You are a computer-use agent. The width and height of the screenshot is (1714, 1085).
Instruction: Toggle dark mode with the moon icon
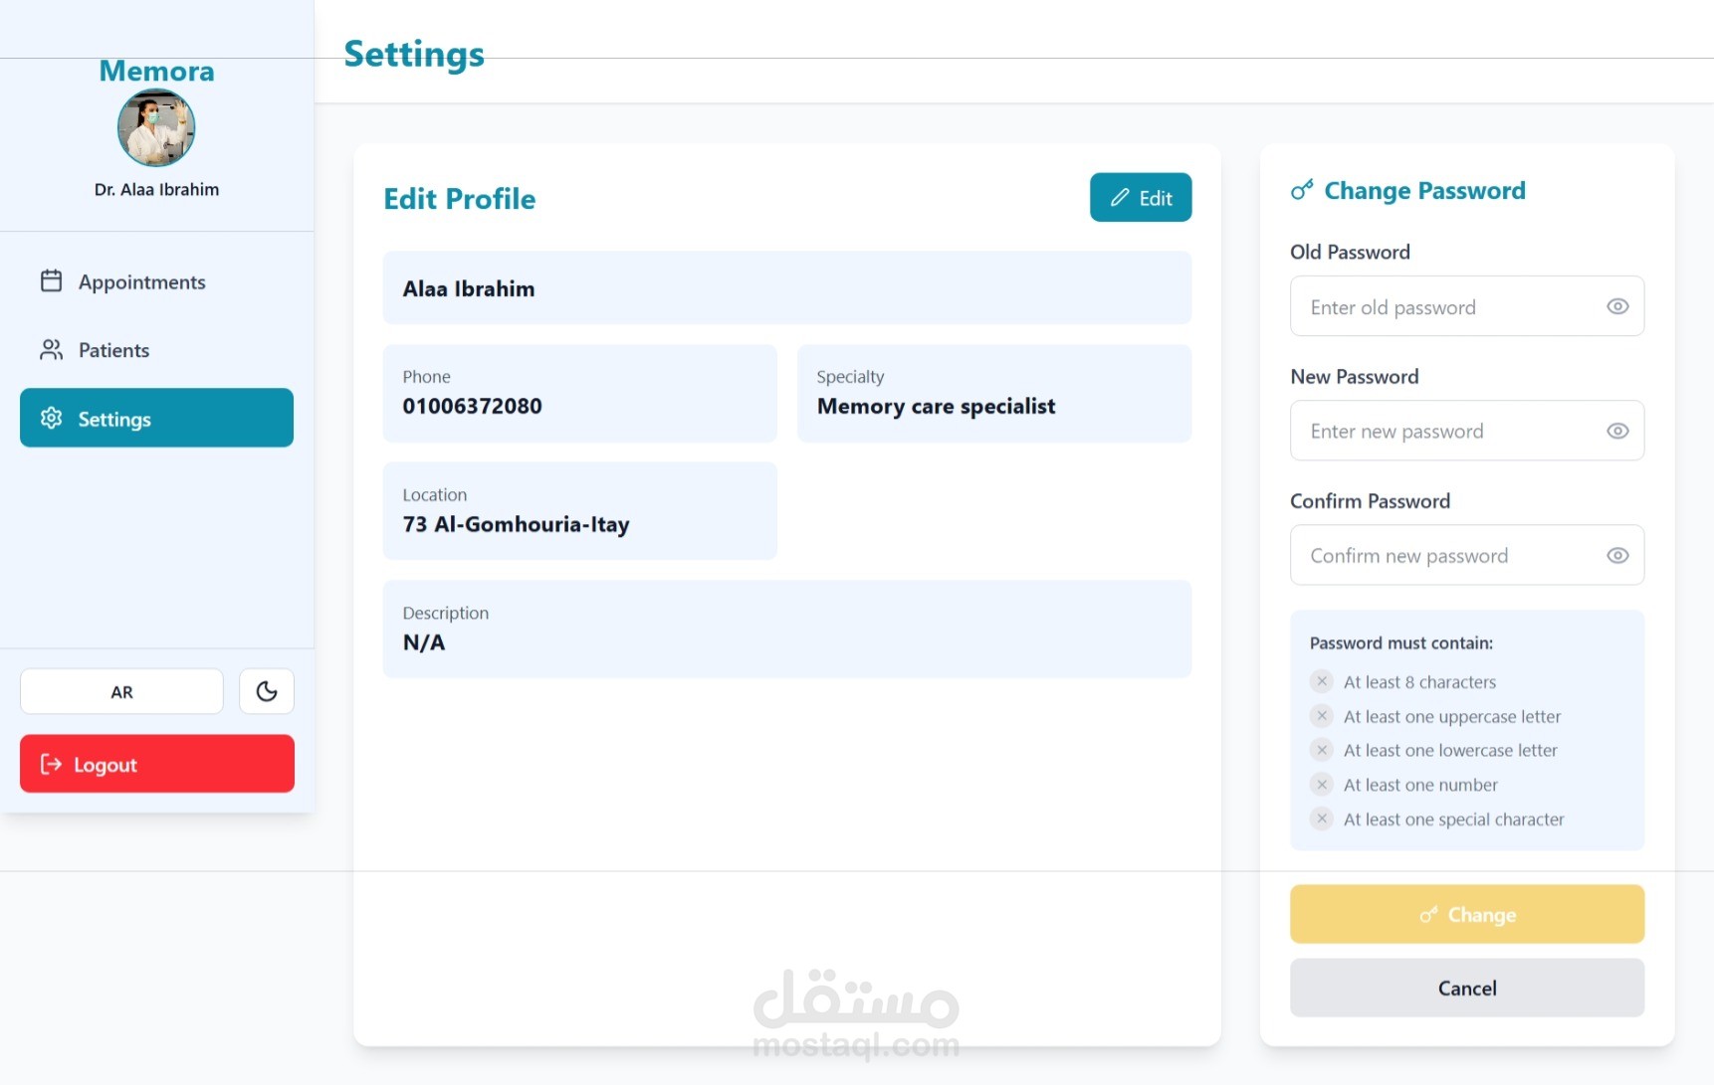pos(267,691)
